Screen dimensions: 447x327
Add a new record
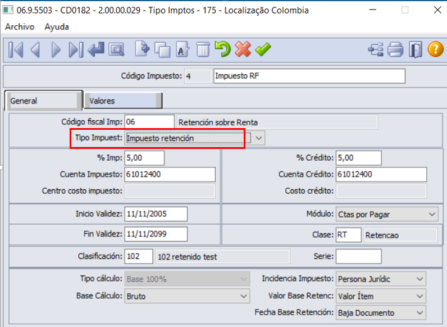click(x=142, y=49)
